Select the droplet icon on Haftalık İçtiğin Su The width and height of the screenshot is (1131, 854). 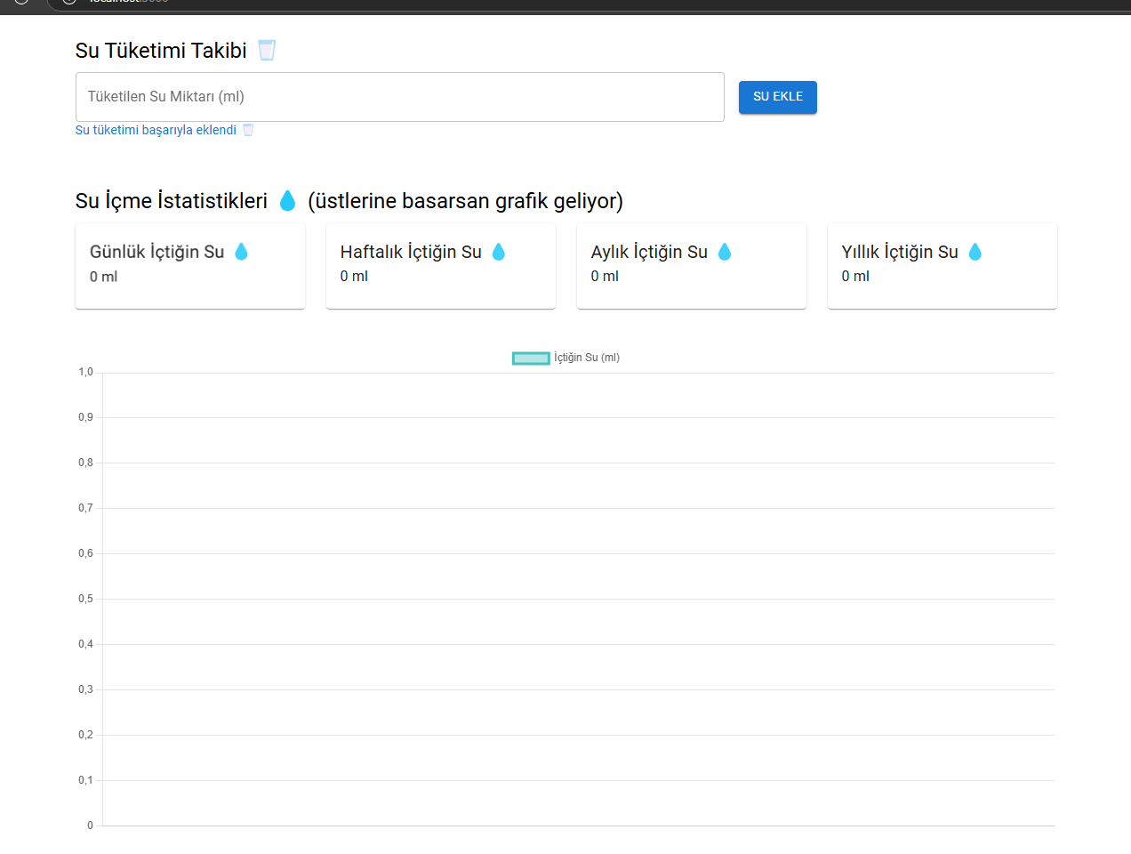click(x=499, y=251)
